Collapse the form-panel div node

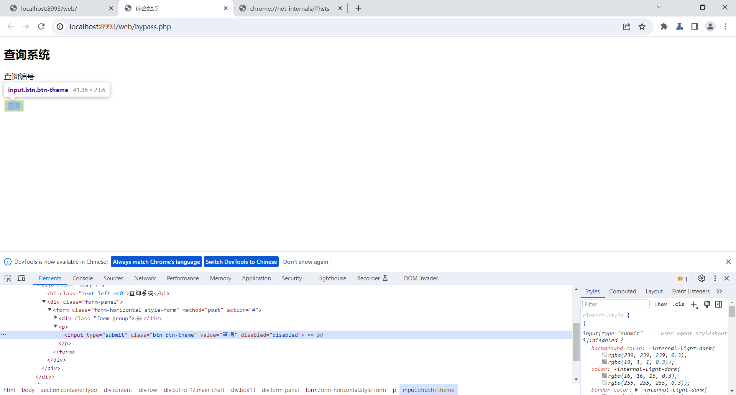(x=44, y=302)
